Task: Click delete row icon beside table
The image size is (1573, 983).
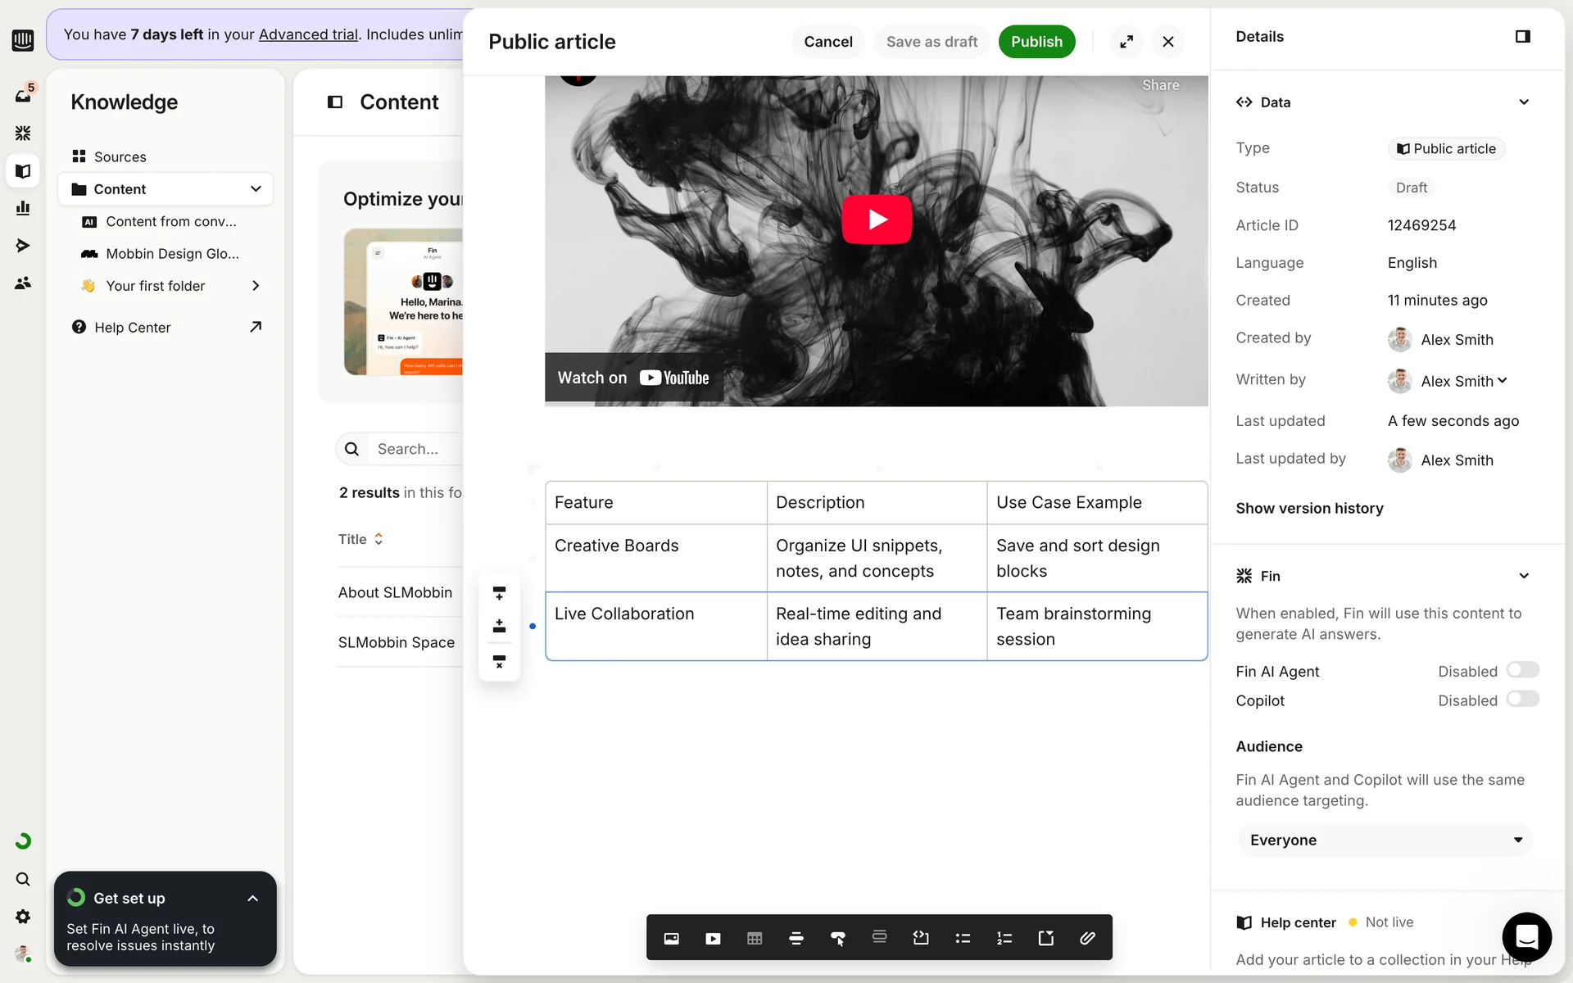Action: click(499, 661)
